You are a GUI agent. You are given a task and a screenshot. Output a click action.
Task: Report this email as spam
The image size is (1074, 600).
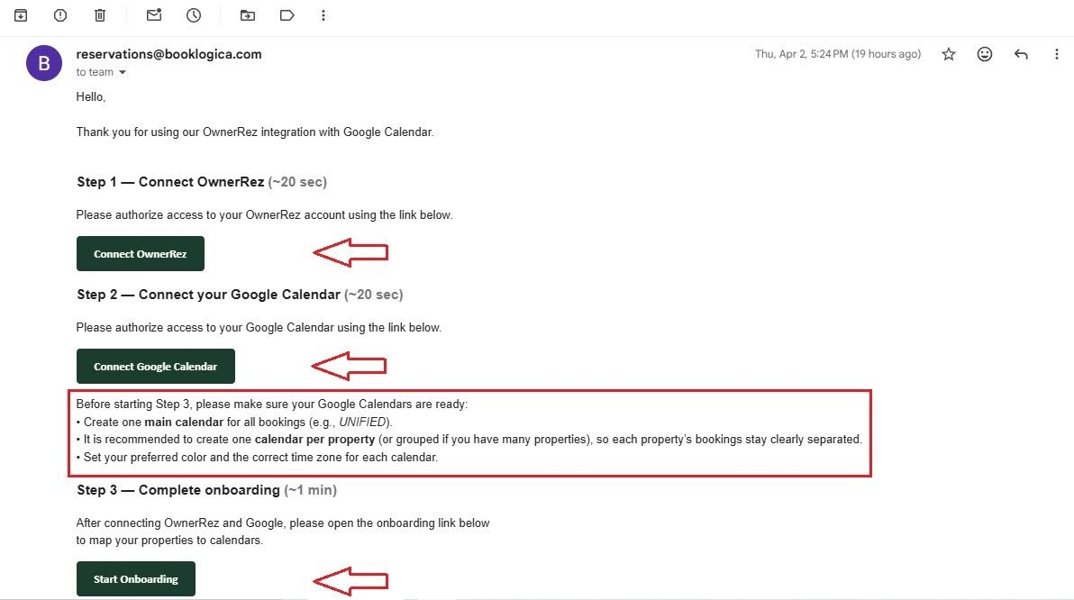pyautogui.click(x=59, y=14)
